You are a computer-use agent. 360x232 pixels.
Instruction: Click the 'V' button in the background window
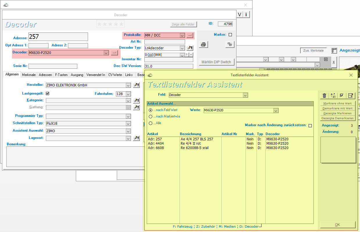pyautogui.click(x=240, y=14)
